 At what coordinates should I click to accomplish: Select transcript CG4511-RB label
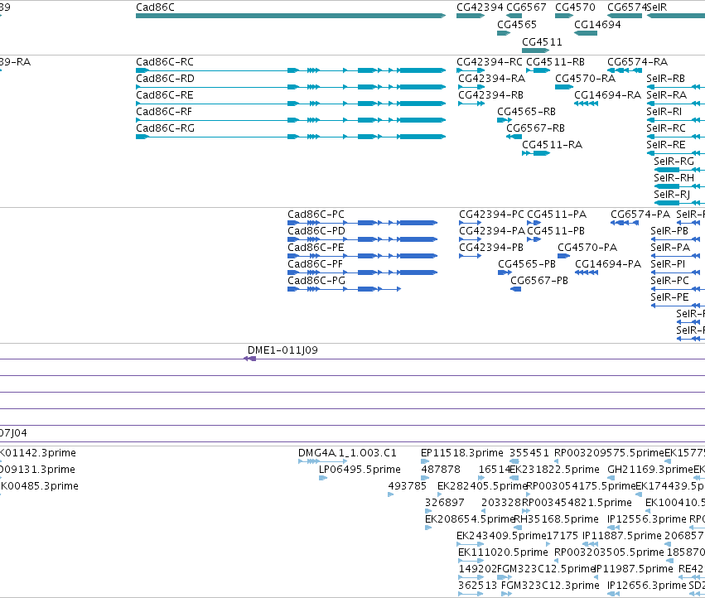[555, 61]
